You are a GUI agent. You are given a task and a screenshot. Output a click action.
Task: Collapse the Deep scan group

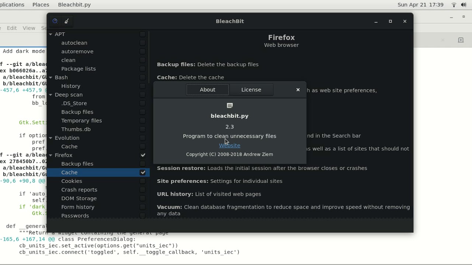coord(51,95)
